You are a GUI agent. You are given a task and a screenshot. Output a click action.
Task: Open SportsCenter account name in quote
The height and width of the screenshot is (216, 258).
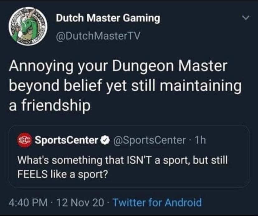[66, 140]
